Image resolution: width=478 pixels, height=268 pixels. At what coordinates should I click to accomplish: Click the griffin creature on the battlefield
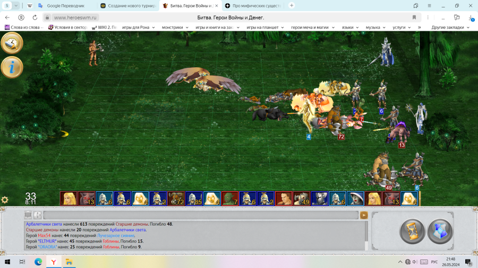click(203, 80)
